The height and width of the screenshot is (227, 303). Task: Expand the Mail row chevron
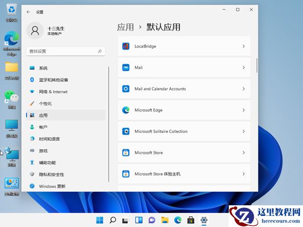pos(243,68)
